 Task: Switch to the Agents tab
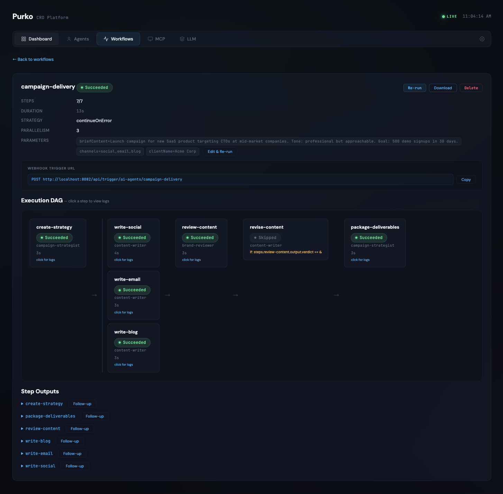pyautogui.click(x=78, y=39)
